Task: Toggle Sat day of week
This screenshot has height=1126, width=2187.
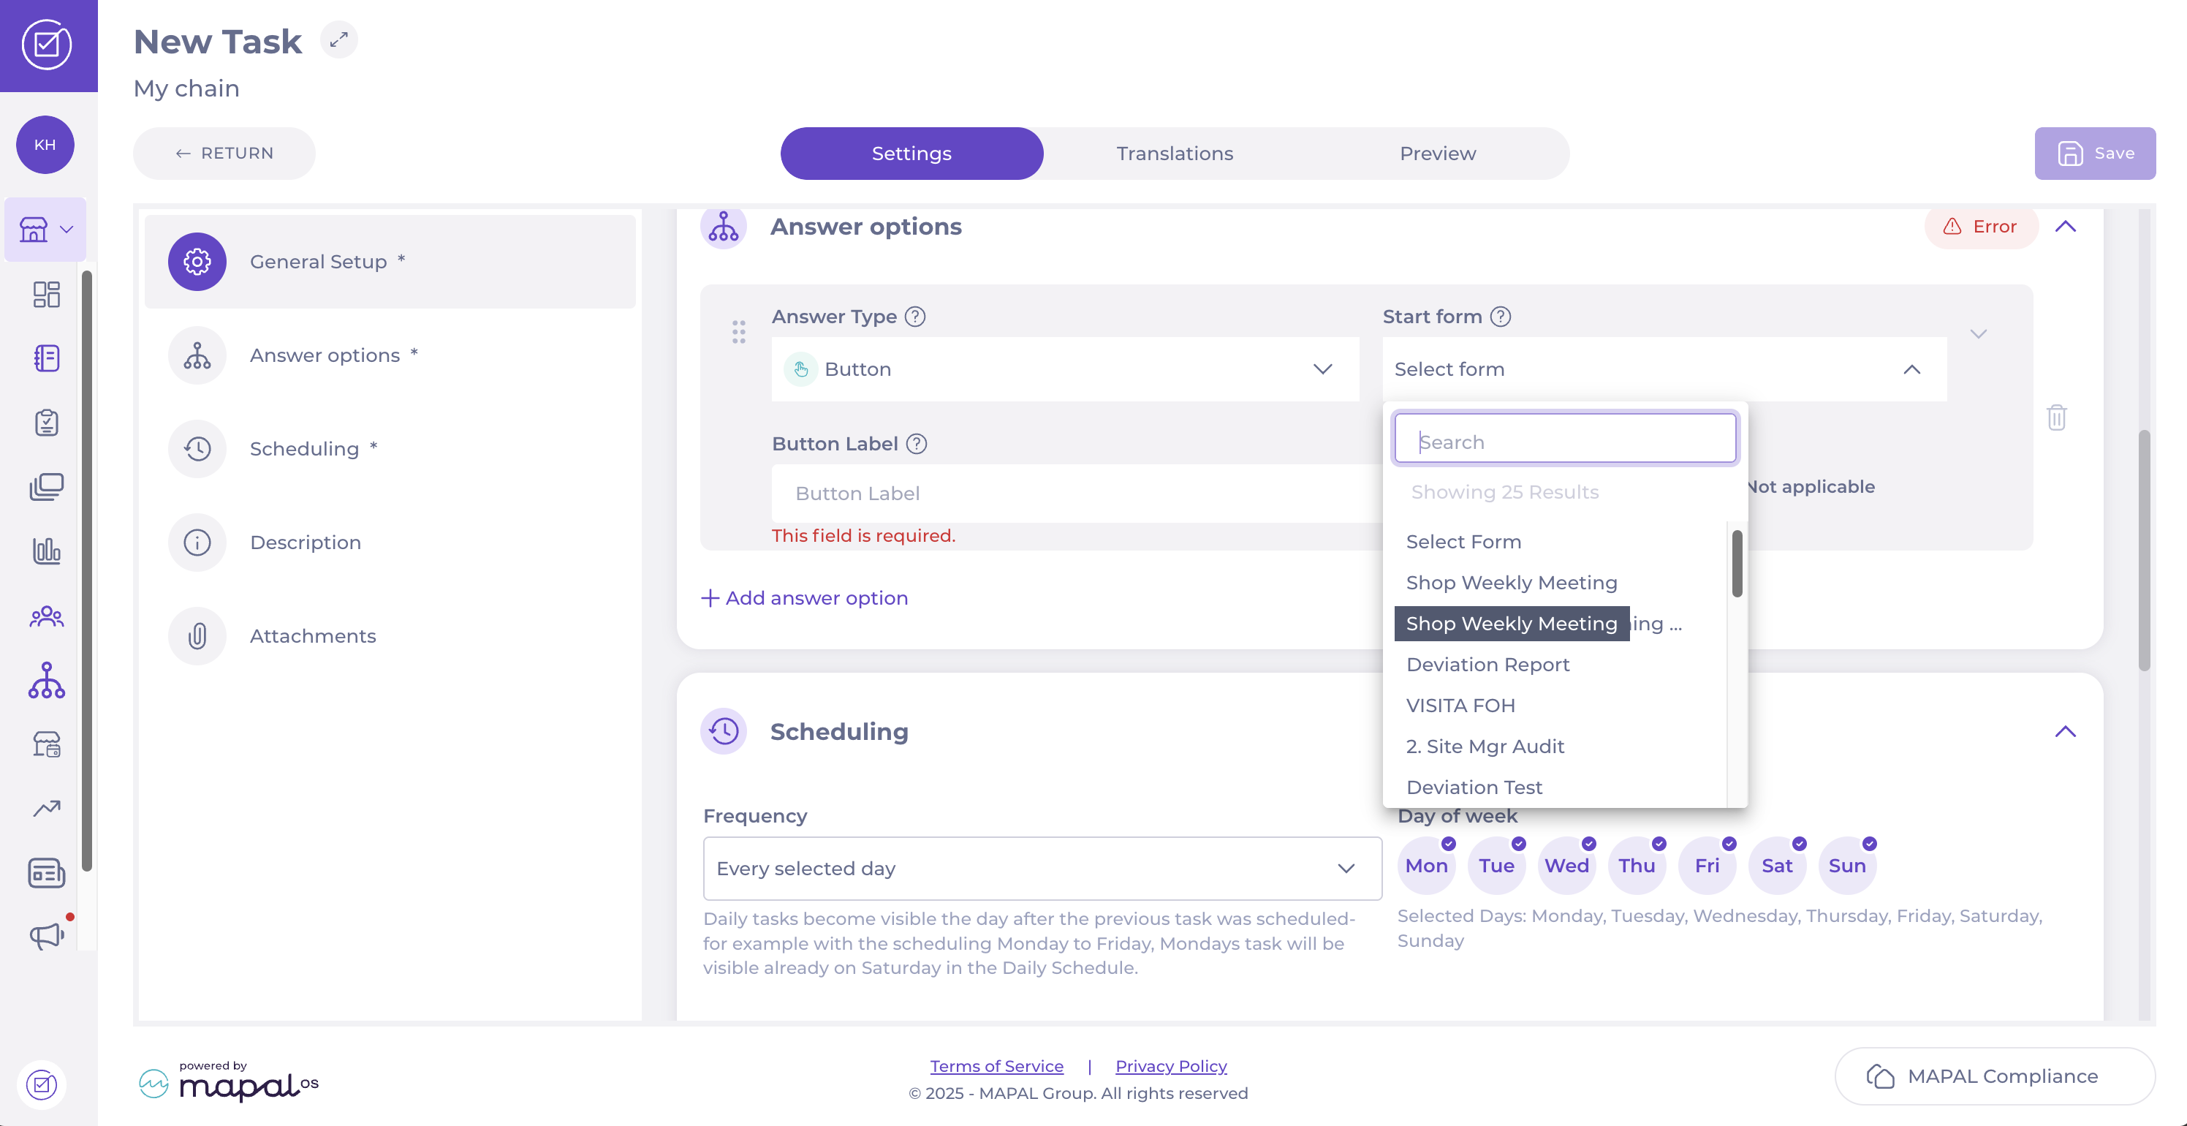Action: [x=1777, y=865]
